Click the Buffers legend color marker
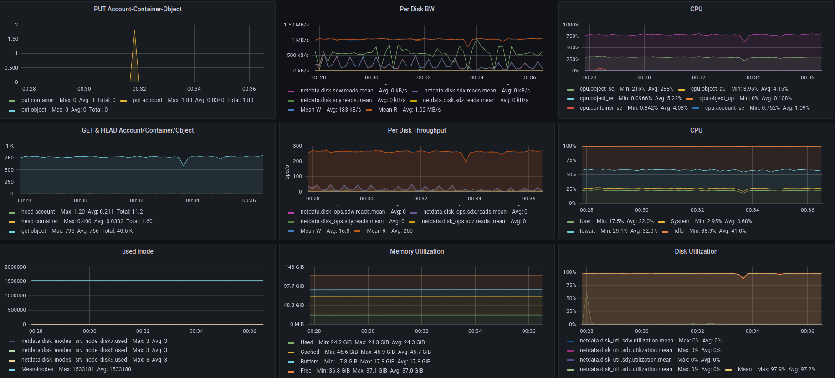835x378 pixels. click(291, 362)
